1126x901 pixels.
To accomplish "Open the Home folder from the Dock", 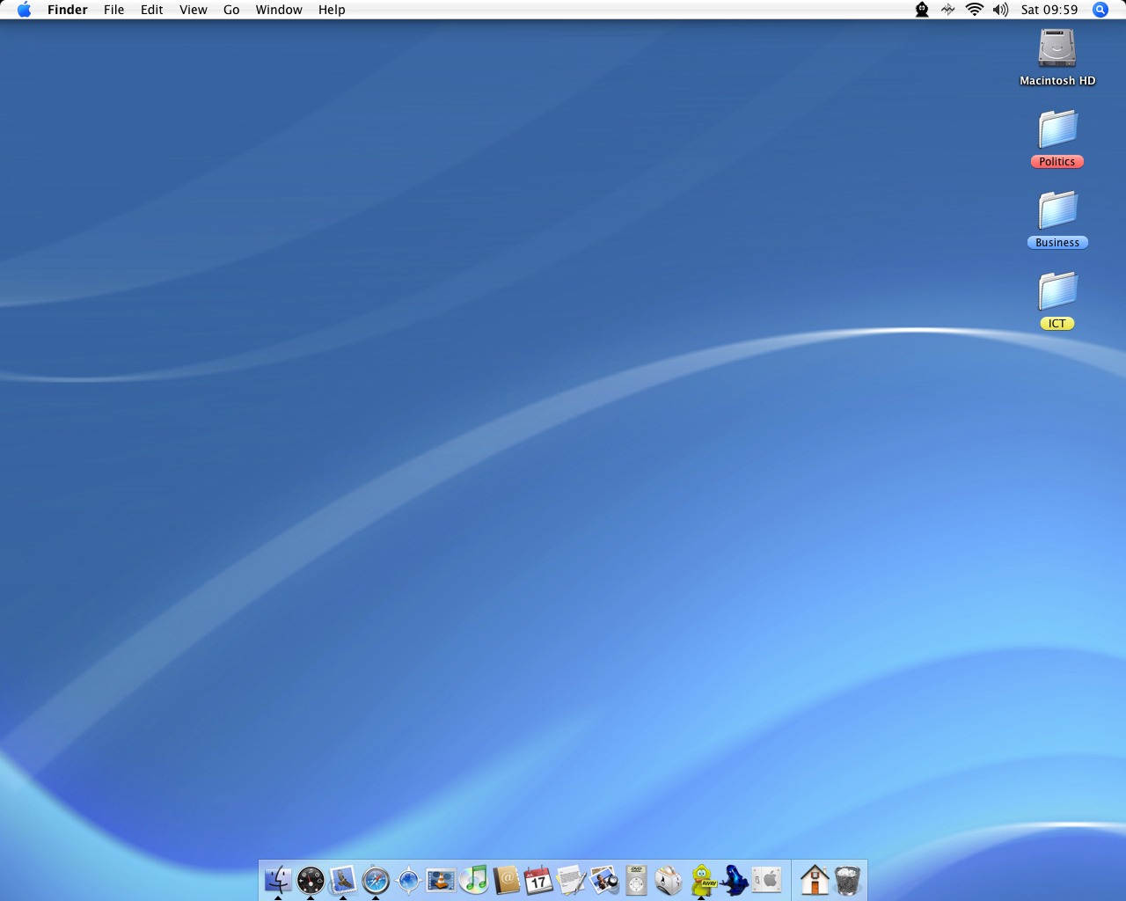I will (x=815, y=879).
